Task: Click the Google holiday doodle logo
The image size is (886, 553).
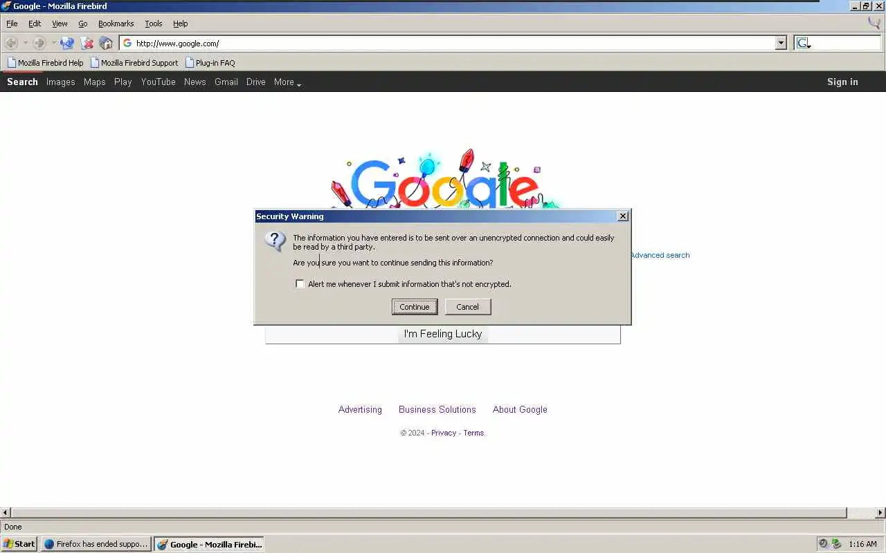Action: pyautogui.click(x=443, y=180)
